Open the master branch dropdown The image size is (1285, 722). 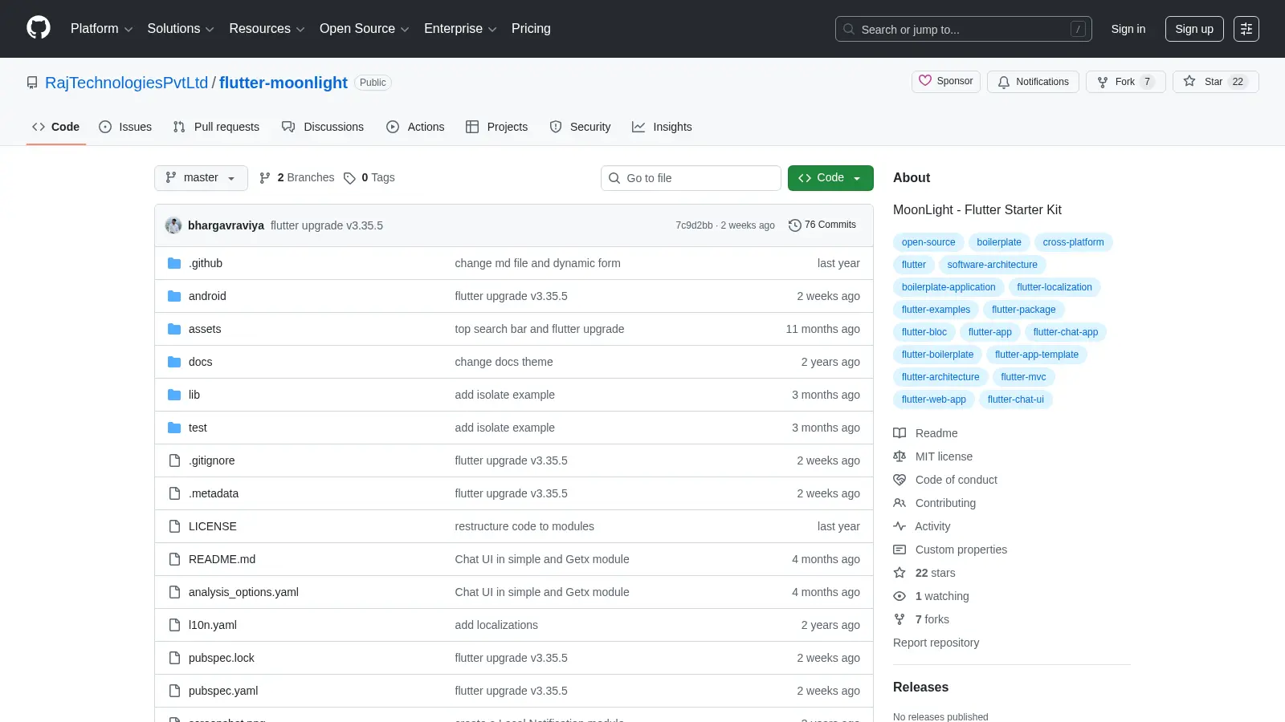(x=201, y=178)
